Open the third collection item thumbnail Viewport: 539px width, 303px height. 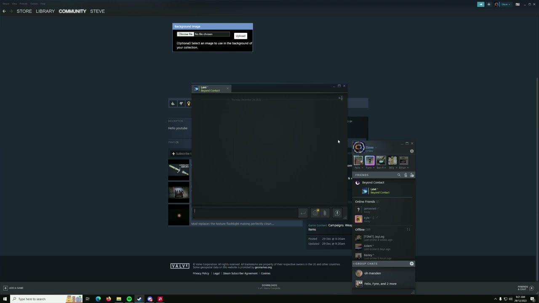pyautogui.click(x=179, y=215)
